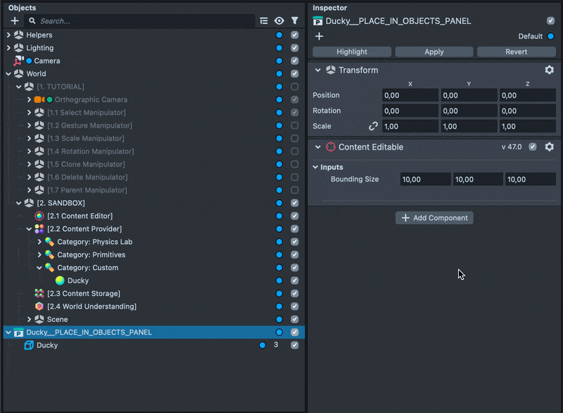Screen dimensions: 563x413
Task: Expand the Helpers tree node
Action: coord(8,35)
